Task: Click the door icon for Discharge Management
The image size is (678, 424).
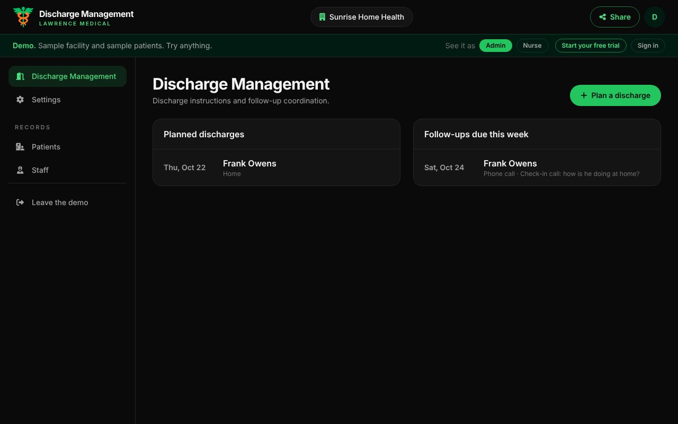Action: pyautogui.click(x=20, y=76)
